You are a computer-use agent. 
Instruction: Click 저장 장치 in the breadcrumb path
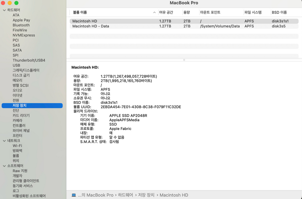[146, 195]
